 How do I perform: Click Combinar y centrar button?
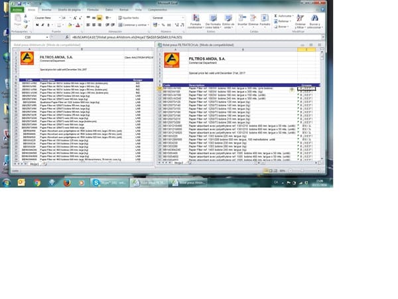pyautogui.click(x=134, y=25)
